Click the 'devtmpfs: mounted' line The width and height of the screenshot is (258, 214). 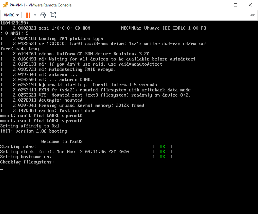click(41, 100)
